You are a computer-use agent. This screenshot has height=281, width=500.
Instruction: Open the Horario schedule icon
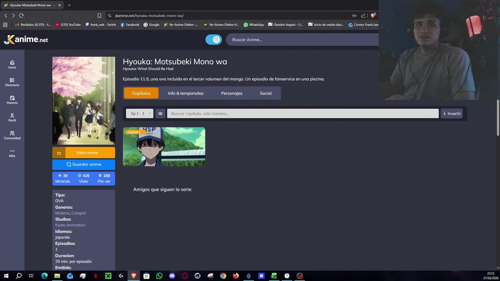(x=12, y=100)
